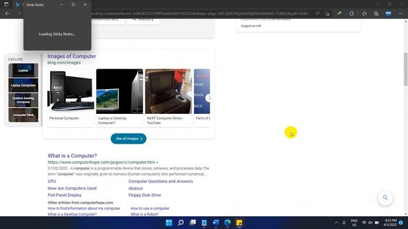Switch the ENG US input language
The height and width of the screenshot is (229, 408).
[x=354, y=223]
